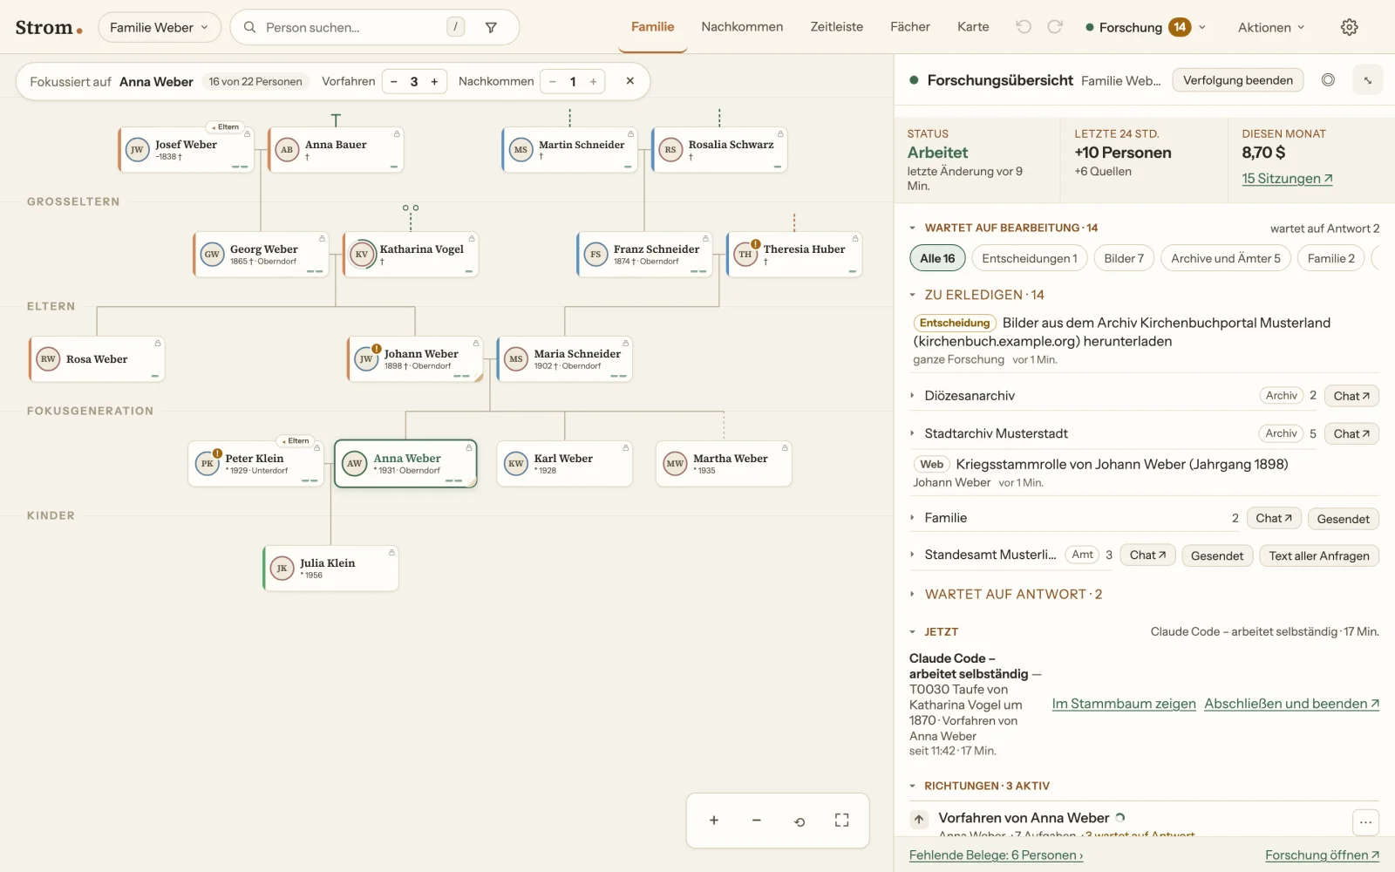Click the concentric circle icon in the research header
The width and height of the screenshot is (1395, 872).
tap(1328, 80)
